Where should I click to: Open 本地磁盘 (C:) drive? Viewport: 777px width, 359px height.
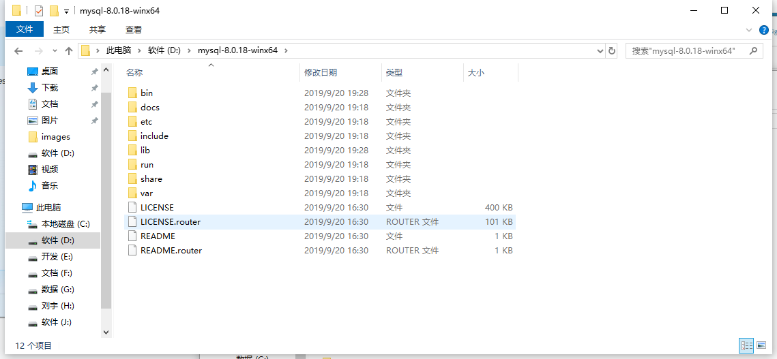(65, 224)
